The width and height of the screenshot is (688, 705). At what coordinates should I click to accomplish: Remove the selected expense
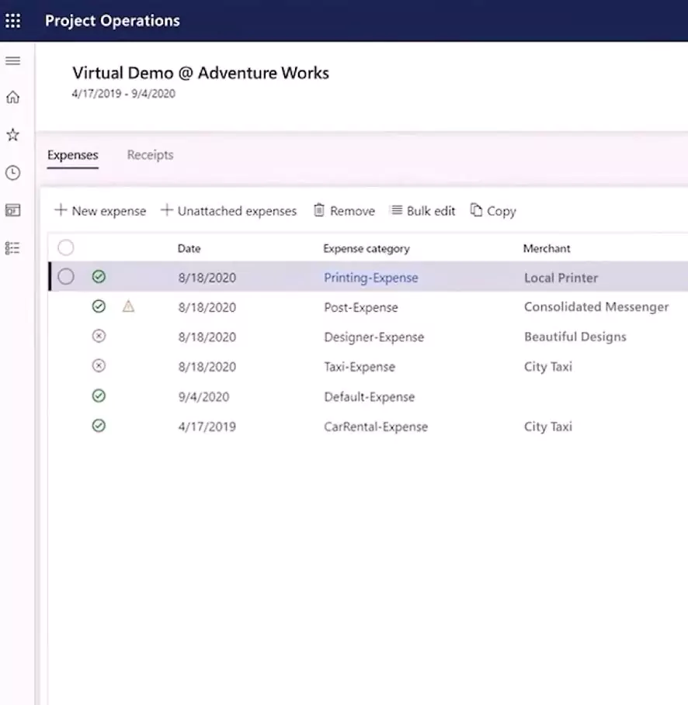(x=344, y=211)
